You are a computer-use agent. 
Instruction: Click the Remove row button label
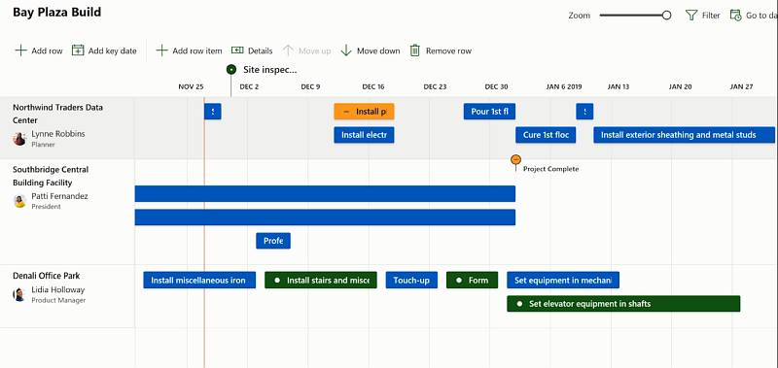[x=448, y=50]
